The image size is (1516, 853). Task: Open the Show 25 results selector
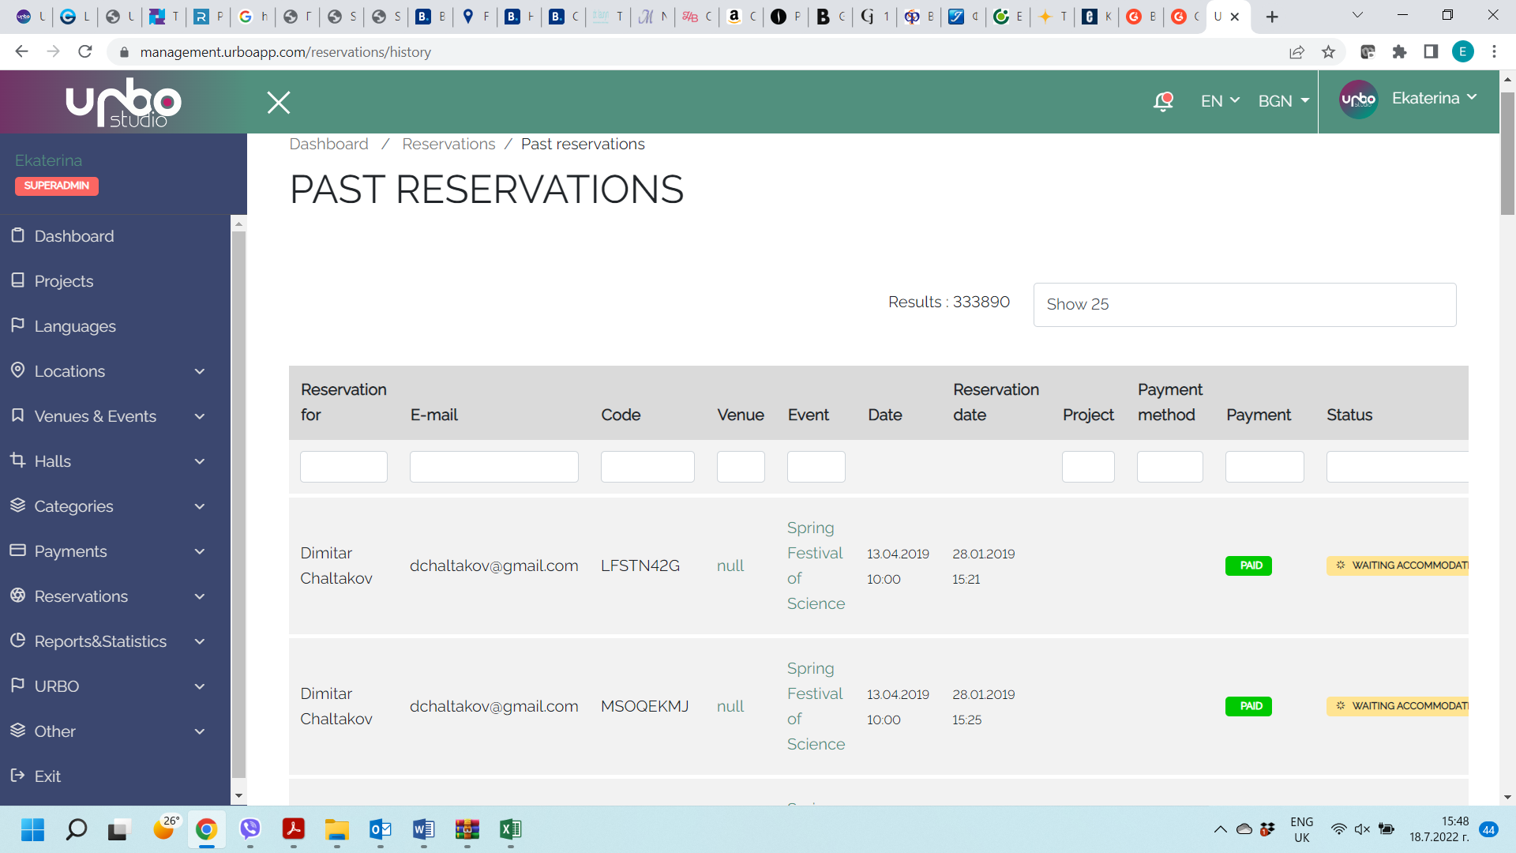(x=1244, y=305)
